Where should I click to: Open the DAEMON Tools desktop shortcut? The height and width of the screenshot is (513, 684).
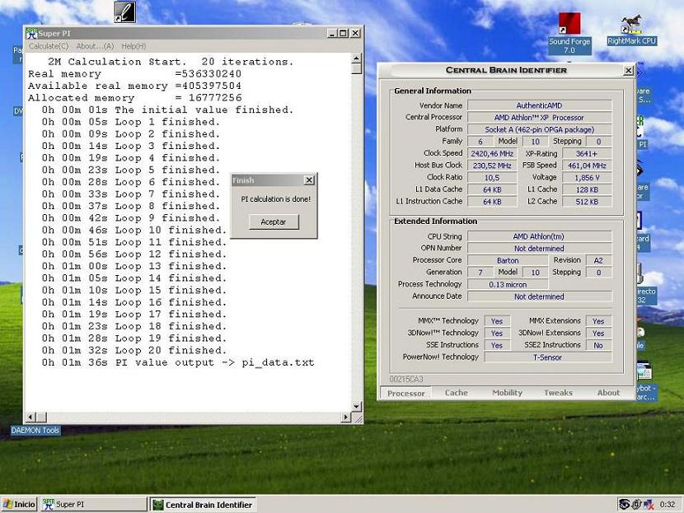point(35,430)
